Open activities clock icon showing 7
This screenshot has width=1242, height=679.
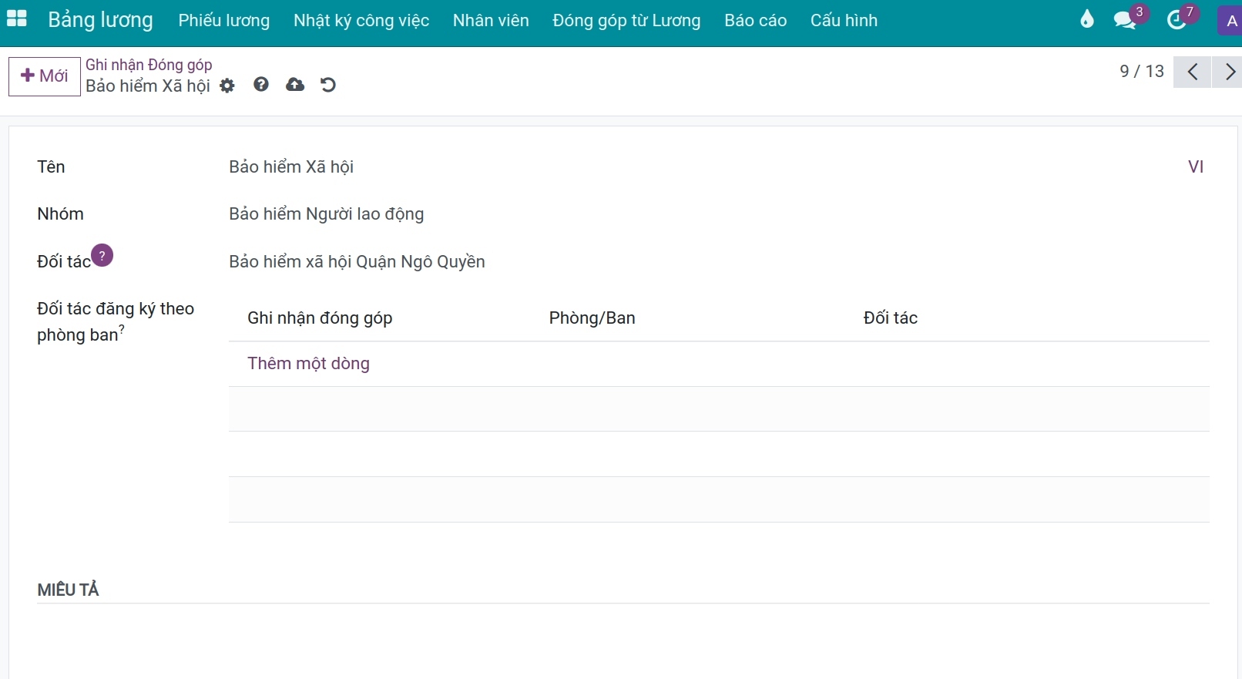click(x=1181, y=18)
